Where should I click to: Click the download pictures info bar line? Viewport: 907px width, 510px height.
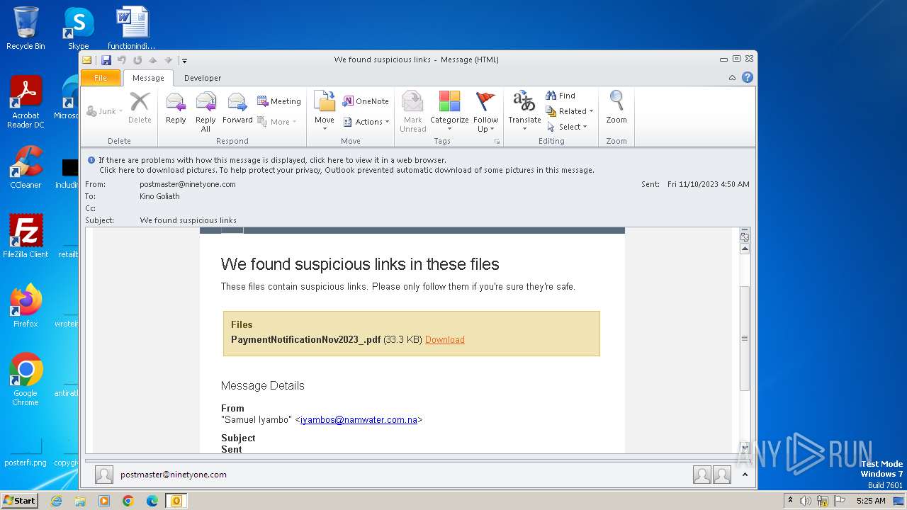click(x=347, y=170)
